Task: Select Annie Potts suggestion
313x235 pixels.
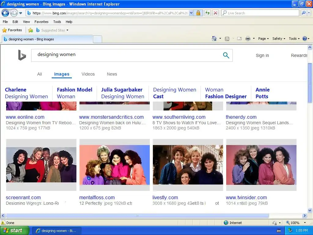Action: [x=263, y=93]
